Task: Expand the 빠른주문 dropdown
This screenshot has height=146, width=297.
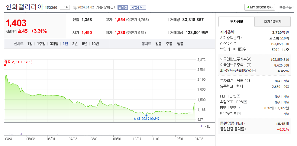Action: point(287,7)
